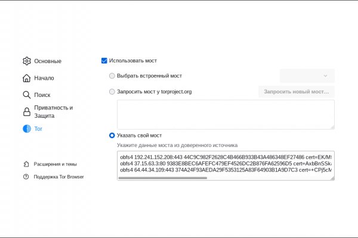Click the Tor onion icon in the sidebar
358x238 pixels.
pyautogui.click(x=26, y=129)
